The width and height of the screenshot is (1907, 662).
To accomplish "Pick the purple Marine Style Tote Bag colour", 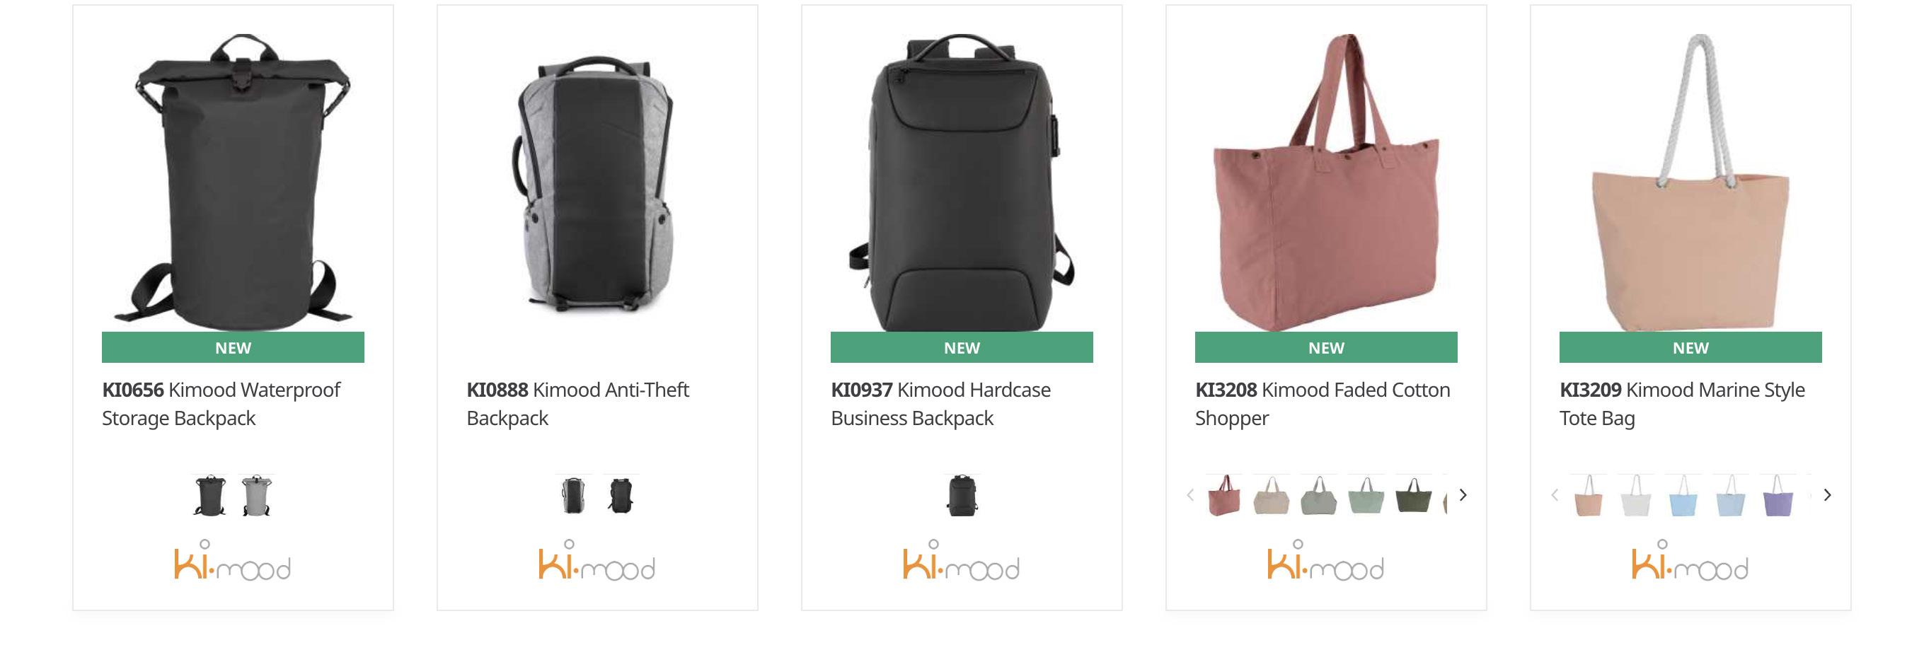I will [x=1778, y=496].
